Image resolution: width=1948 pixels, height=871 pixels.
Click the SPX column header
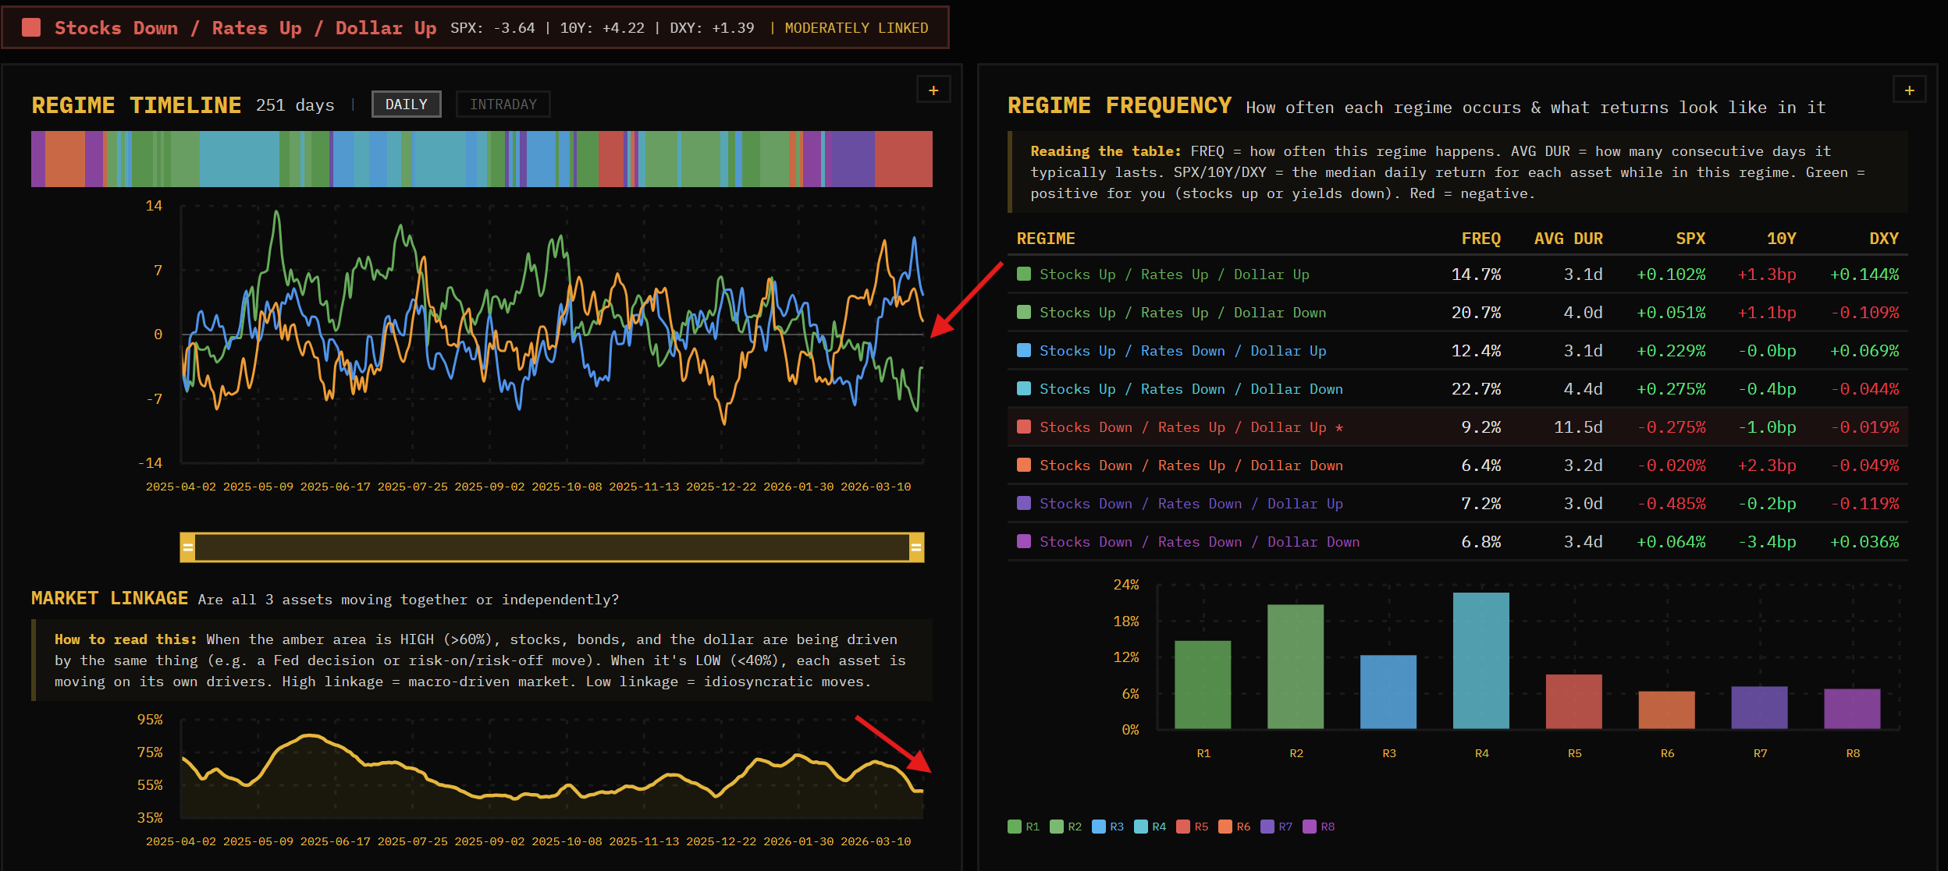tap(1690, 239)
